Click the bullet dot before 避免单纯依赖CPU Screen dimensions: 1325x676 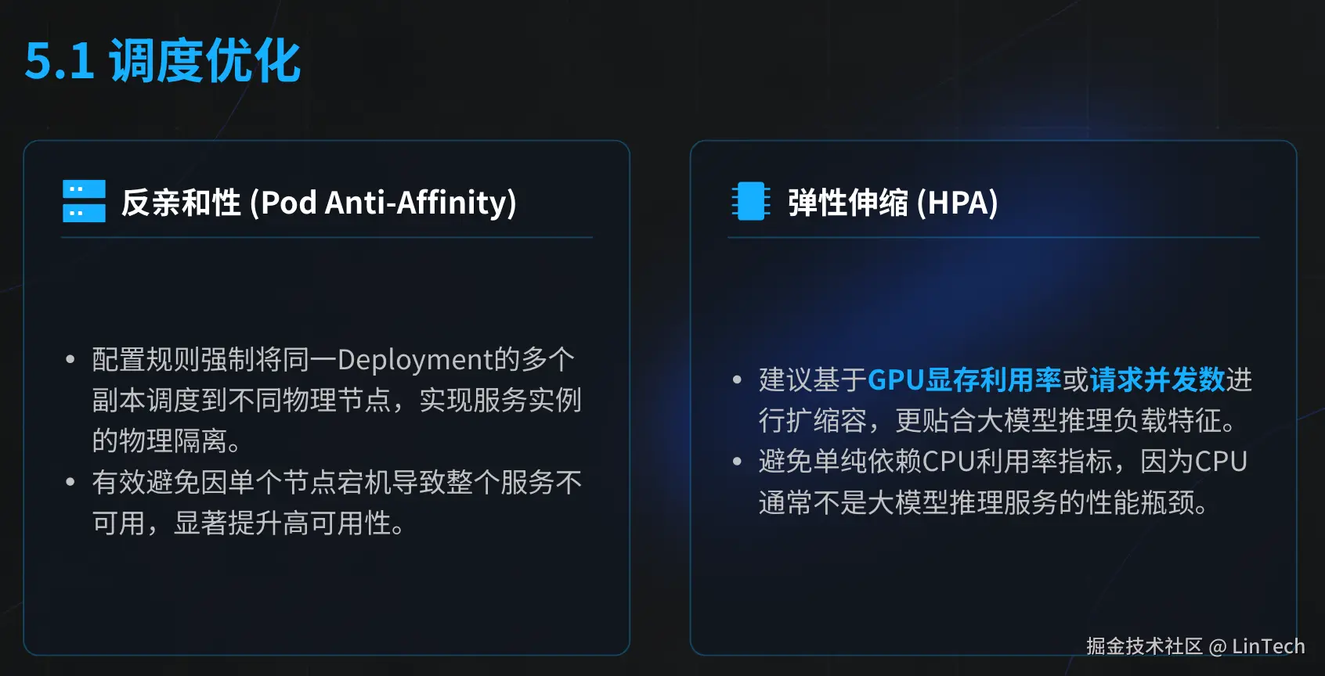(737, 462)
